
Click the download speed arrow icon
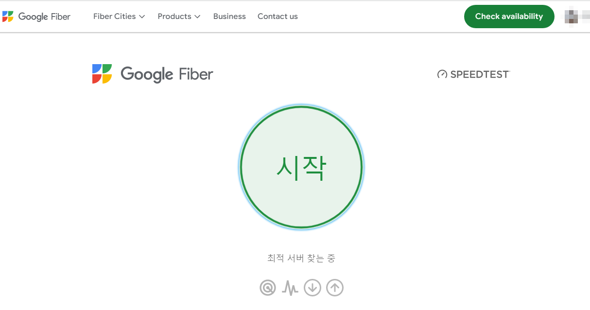(312, 287)
